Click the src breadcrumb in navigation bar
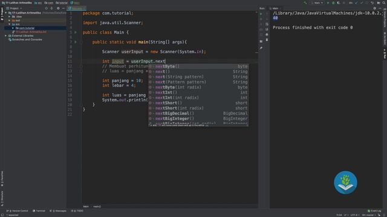Image resolution: width=387 pixels, height=217 pixels. pyautogui.click(x=38, y=2)
